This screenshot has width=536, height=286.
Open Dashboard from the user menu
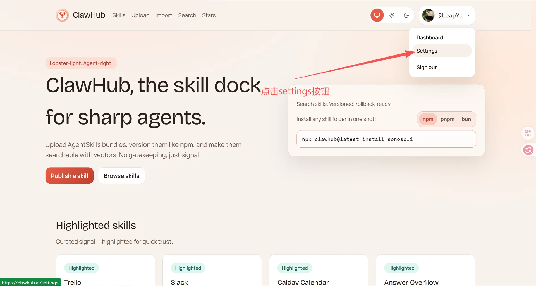(x=430, y=38)
